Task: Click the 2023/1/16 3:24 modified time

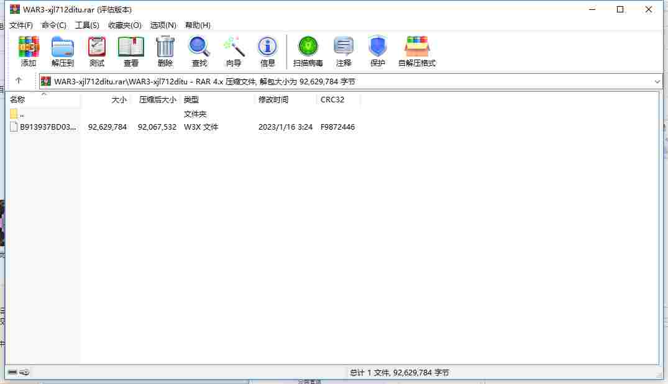Action: [285, 127]
